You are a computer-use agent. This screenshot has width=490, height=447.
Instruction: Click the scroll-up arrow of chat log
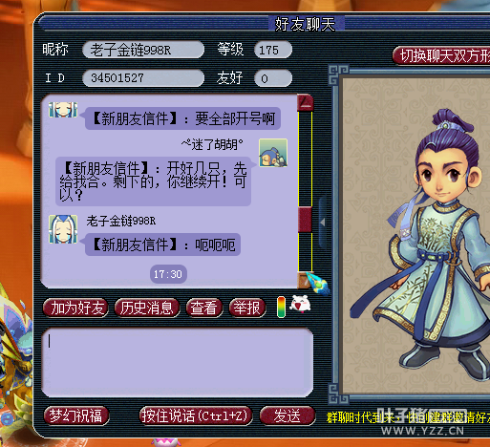(305, 102)
